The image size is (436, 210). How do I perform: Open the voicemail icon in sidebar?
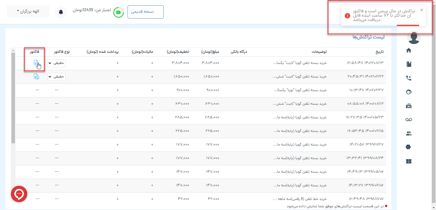[408, 120]
